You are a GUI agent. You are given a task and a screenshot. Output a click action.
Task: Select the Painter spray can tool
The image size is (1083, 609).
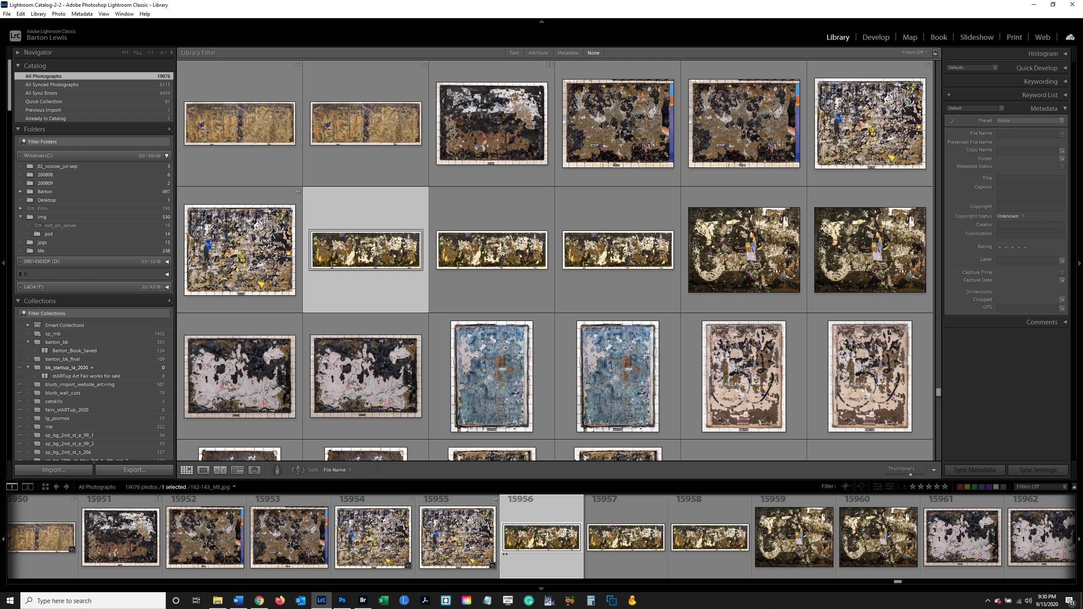277,470
